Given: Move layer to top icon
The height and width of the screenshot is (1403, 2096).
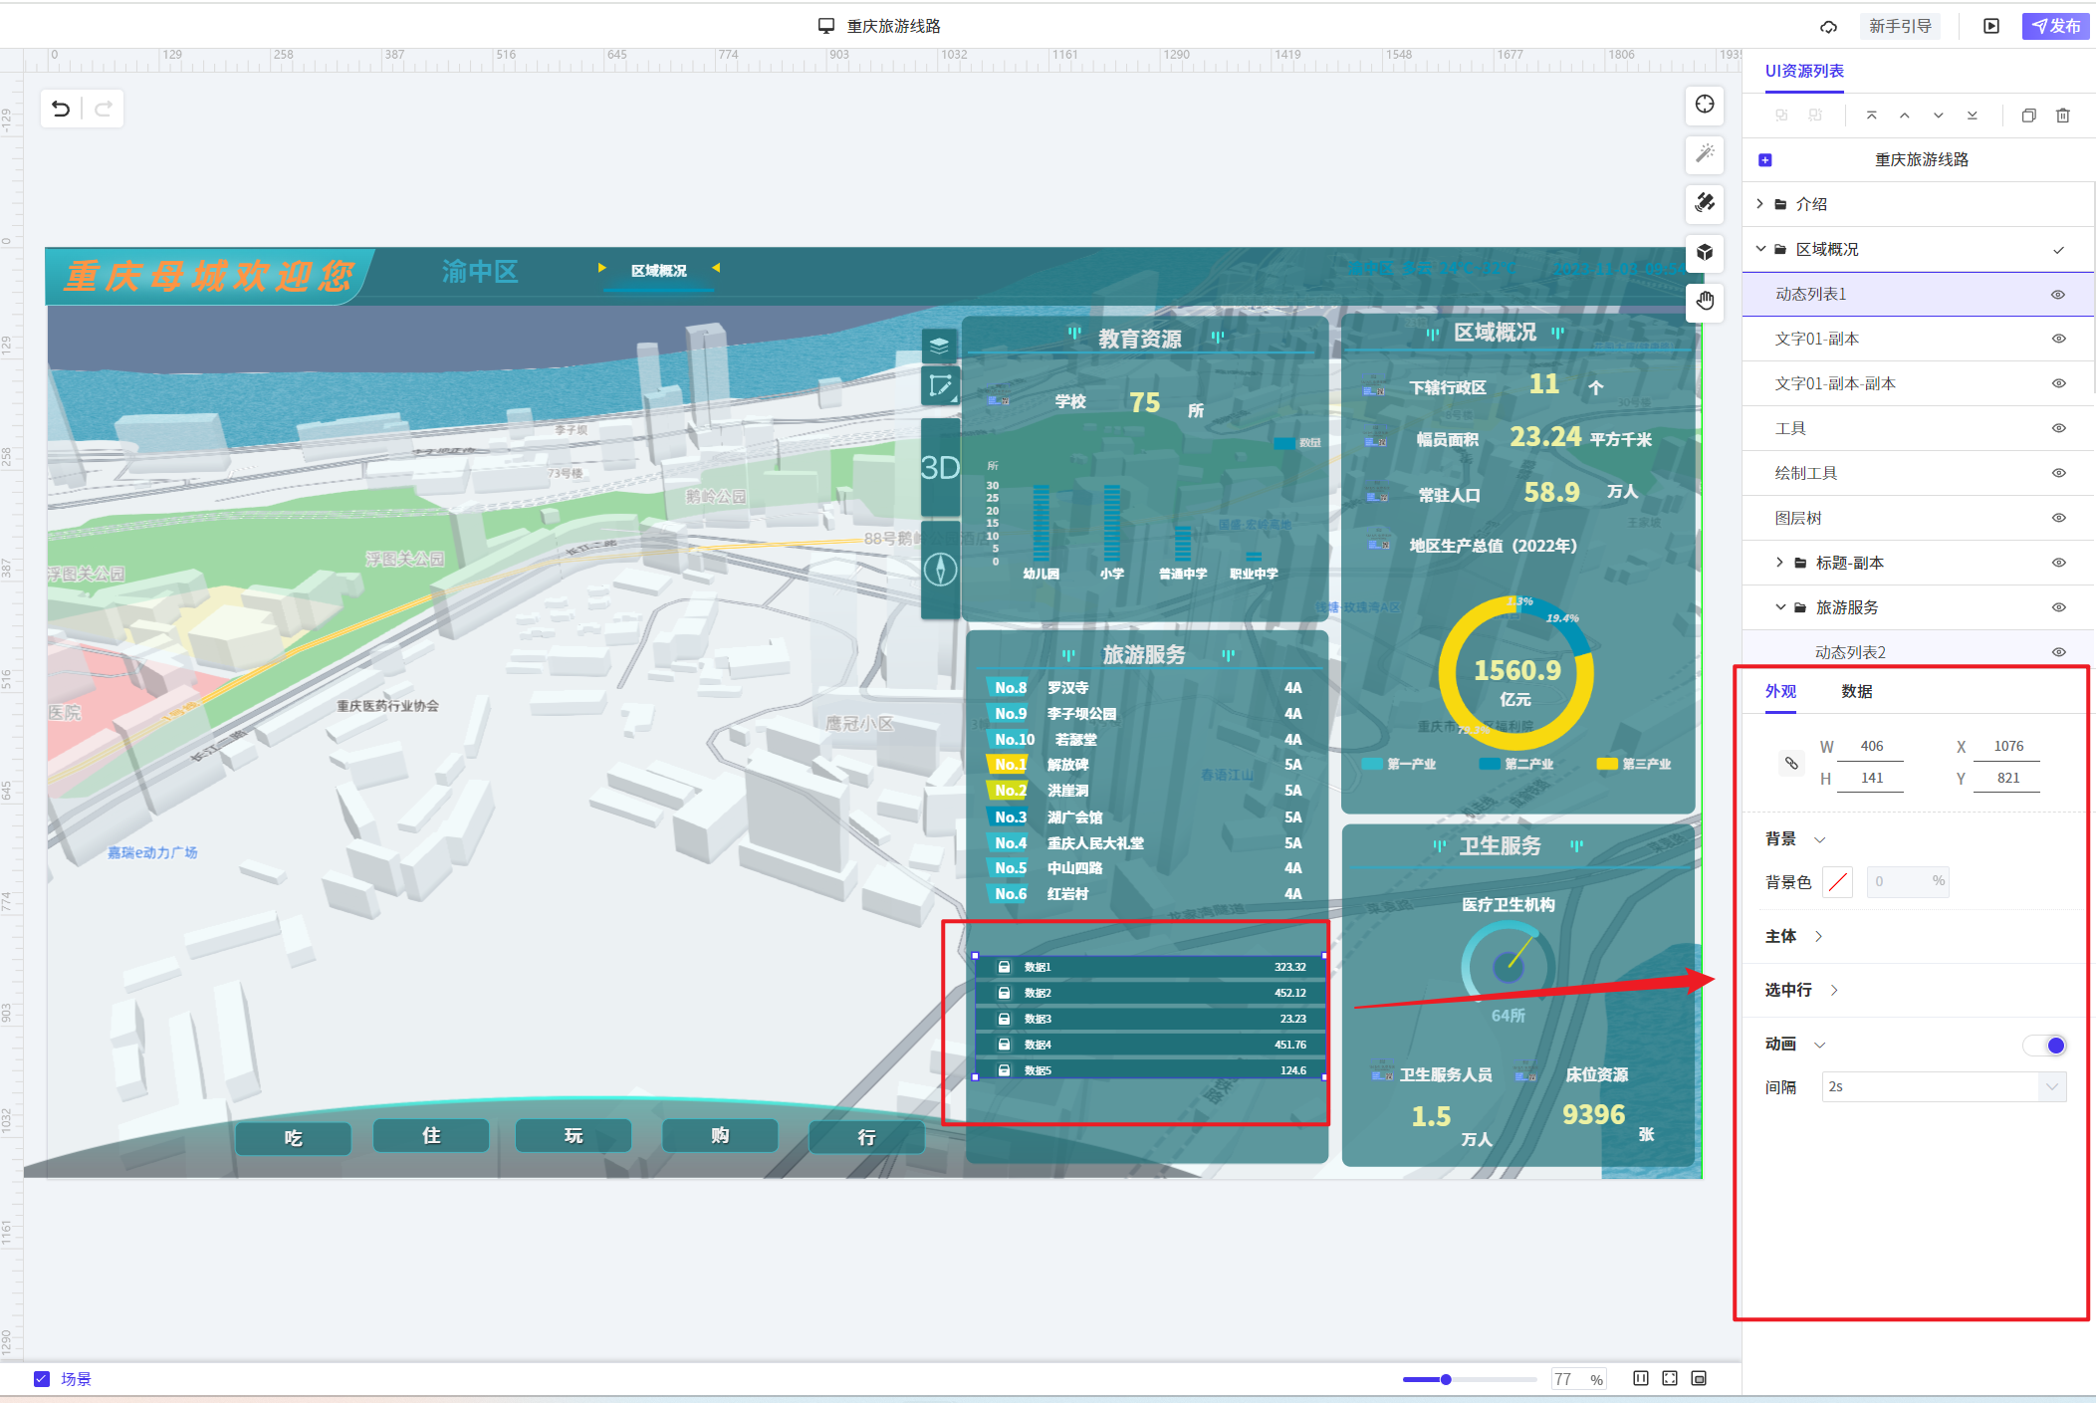Looking at the screenshot, I should [1871, 116].
